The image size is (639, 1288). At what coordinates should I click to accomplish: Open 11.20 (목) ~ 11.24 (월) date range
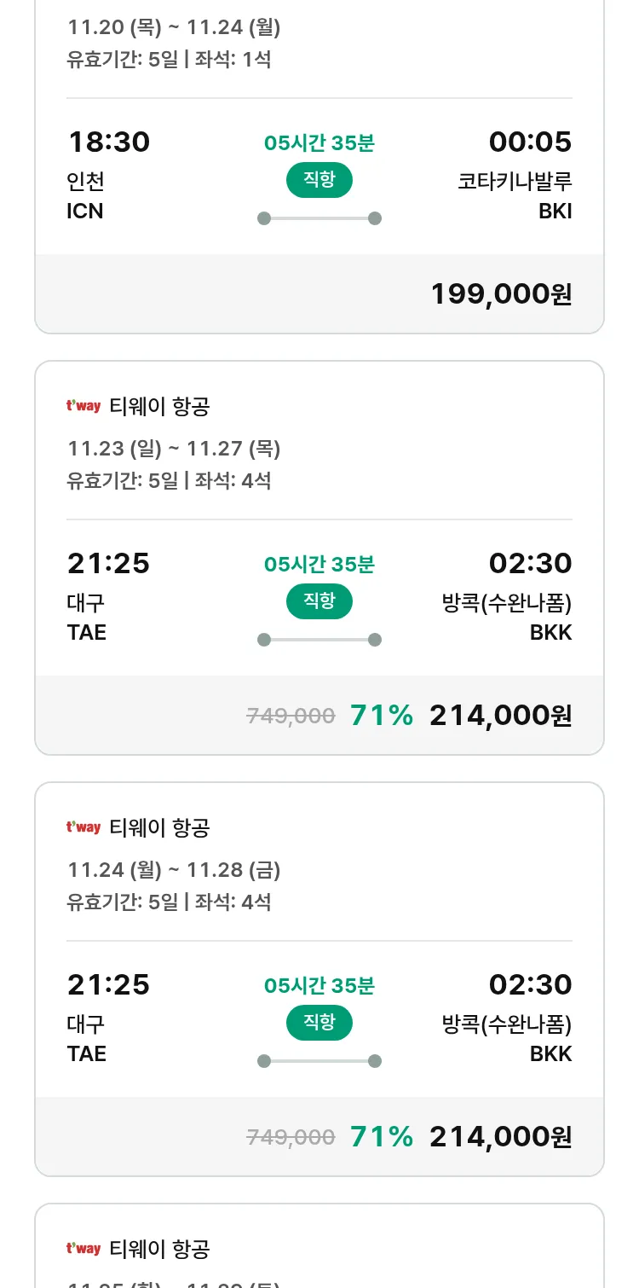coord(174,27)
